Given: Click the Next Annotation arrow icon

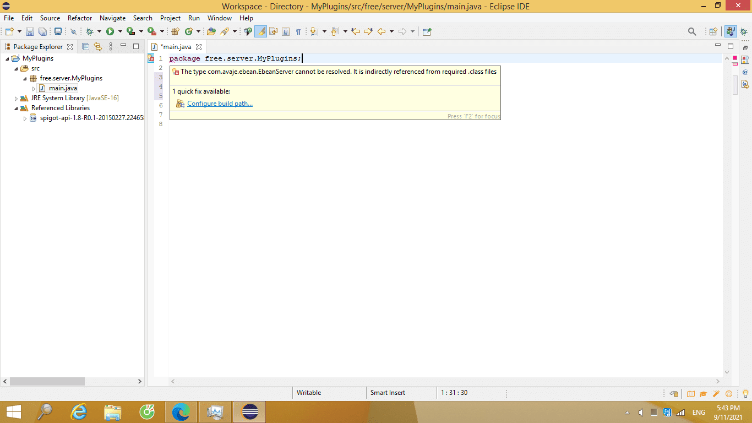Looking at the screenshot, I should [314, 32].
